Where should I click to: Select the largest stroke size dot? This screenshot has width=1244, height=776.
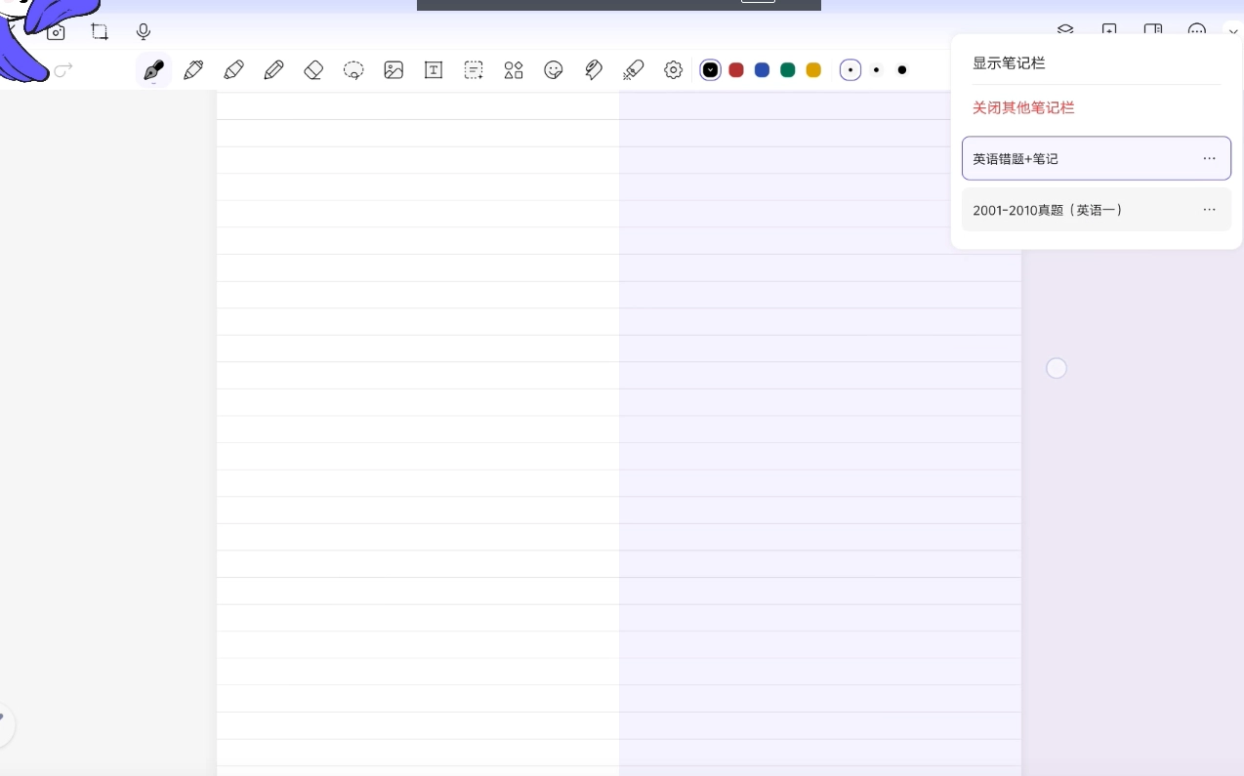pyautogui.click(x=902, y=70)
